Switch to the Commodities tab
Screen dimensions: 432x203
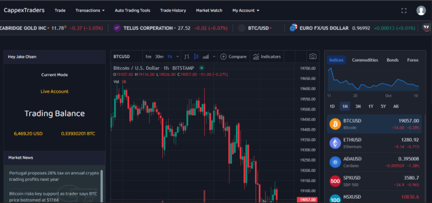click(365, 60)
